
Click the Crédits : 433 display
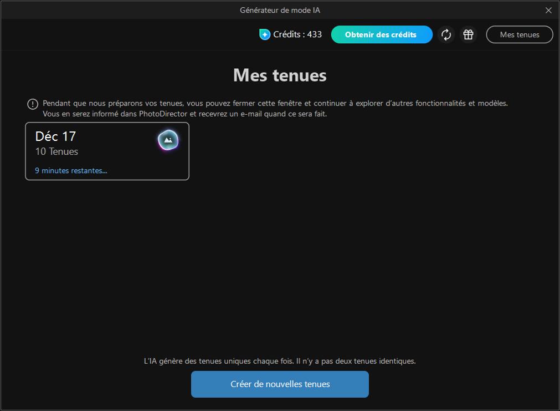pyautogui.click(x=290, y=34)
